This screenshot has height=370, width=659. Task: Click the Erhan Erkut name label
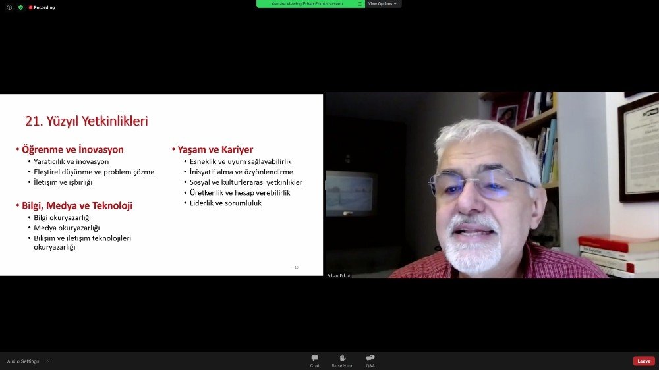(339, 275)
